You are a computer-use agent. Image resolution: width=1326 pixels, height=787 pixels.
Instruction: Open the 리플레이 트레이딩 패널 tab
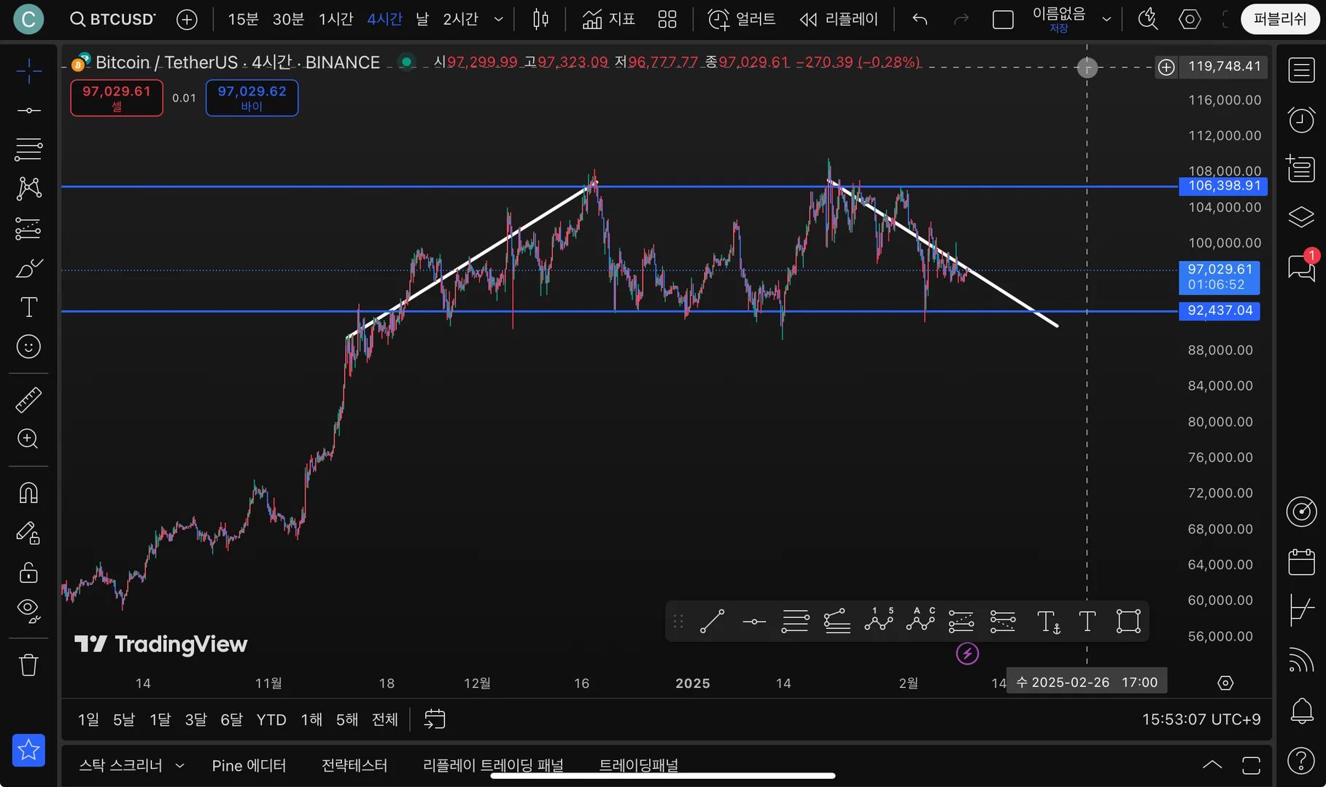pos(493,766)
